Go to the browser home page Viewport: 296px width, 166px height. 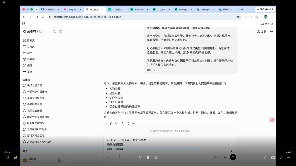tap(43, 17)
